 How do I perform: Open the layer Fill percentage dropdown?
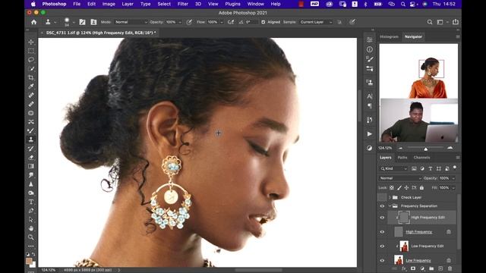click(x=453, y=188)
